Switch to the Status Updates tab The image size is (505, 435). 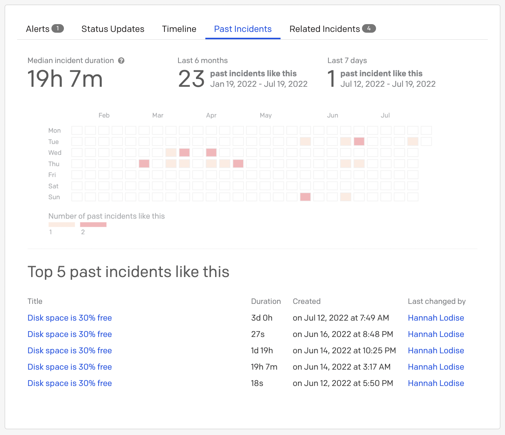tap(113, 29)
